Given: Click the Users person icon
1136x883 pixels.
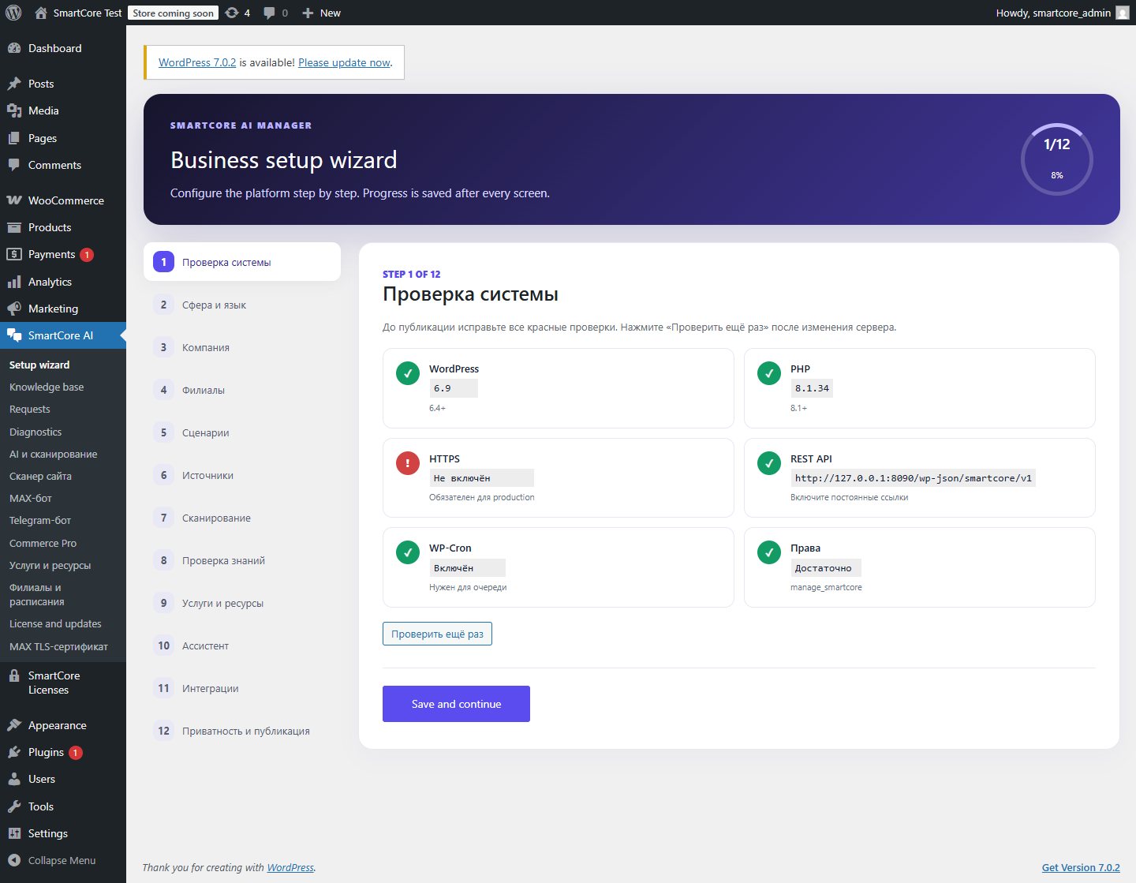Looking at the screenshot, I should pyautogui.click(x=14, y=779).
